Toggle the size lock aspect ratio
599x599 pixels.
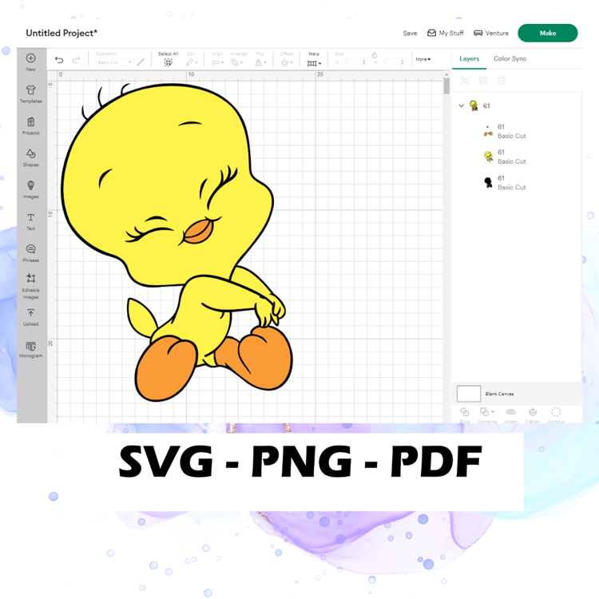(375, 55)
